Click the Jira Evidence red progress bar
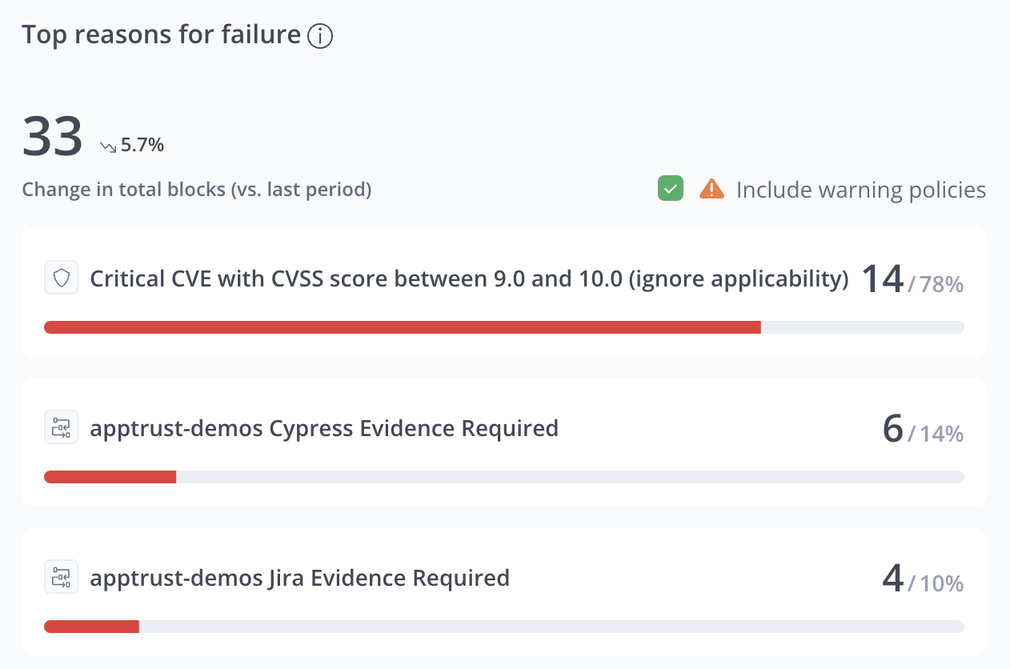This screenshot has width=1010, height=669. [91, 627]
